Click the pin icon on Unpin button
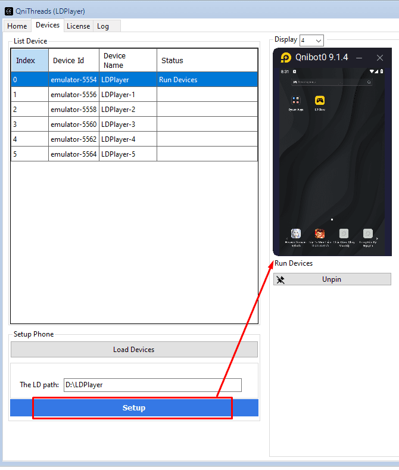The image size is (399, 470). [x=280, y=279]
